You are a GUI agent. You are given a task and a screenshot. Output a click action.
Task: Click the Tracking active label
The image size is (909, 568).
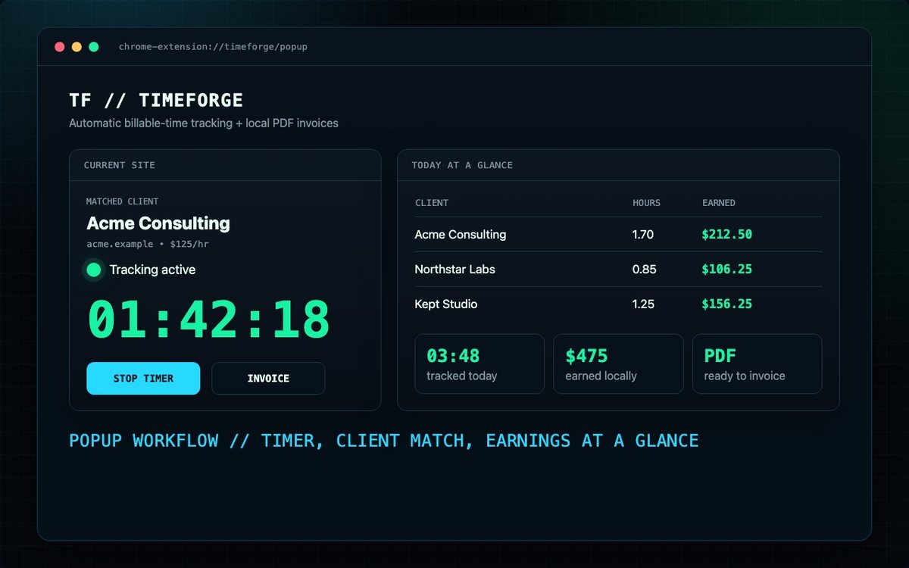coord(152,270)
